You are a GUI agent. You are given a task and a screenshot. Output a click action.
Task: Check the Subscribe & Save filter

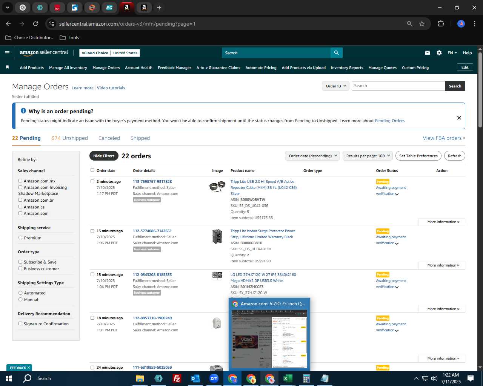pyautogui.click(x=20, y=262)
